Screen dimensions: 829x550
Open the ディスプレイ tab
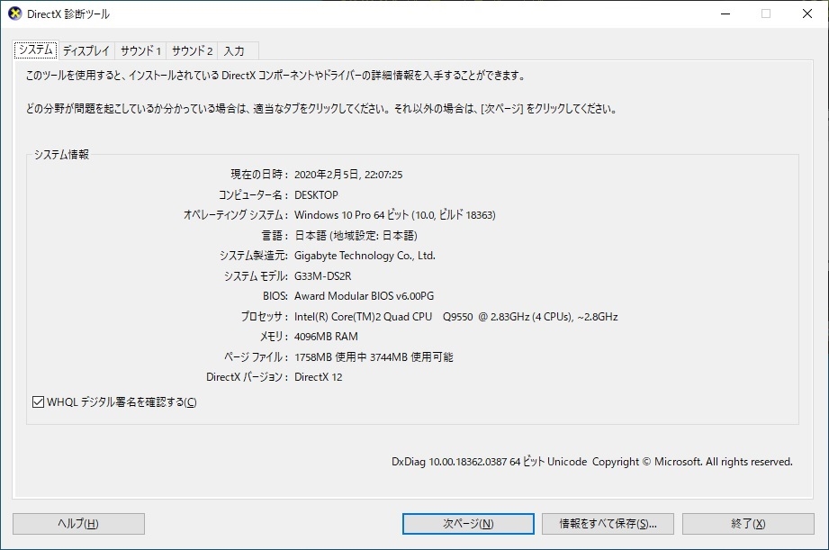(86, 50)
